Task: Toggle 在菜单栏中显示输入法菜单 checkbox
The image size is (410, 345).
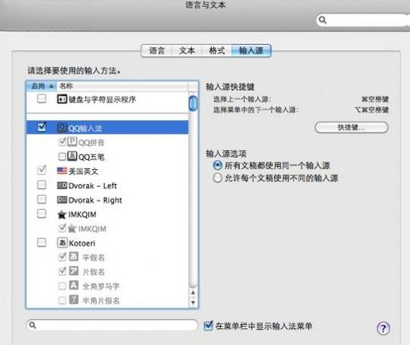Action: pos(208,326)
